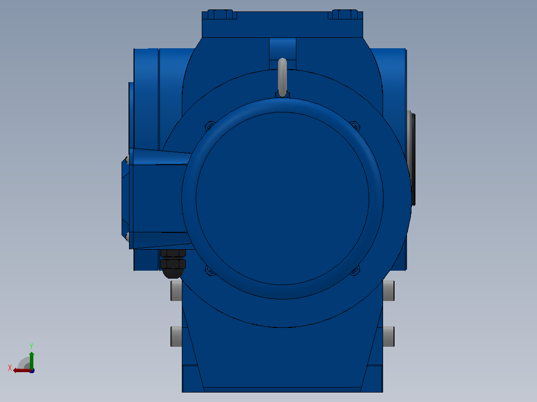
Task: Select the round motor end cover face
Action: [x=282, y=199]
